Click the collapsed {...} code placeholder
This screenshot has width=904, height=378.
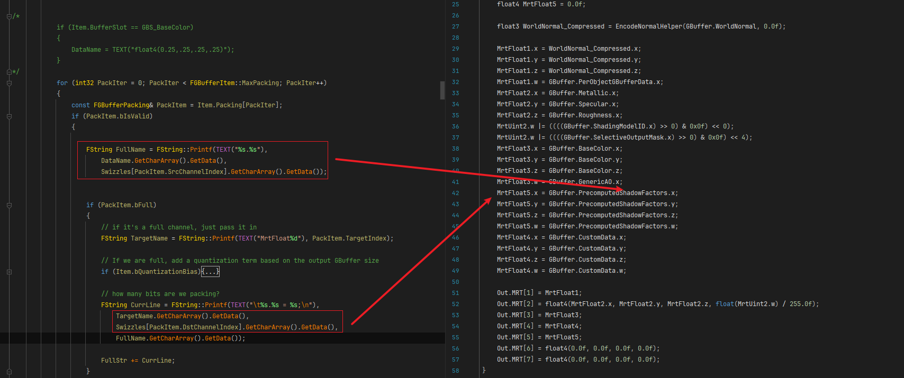coord(211,272)
